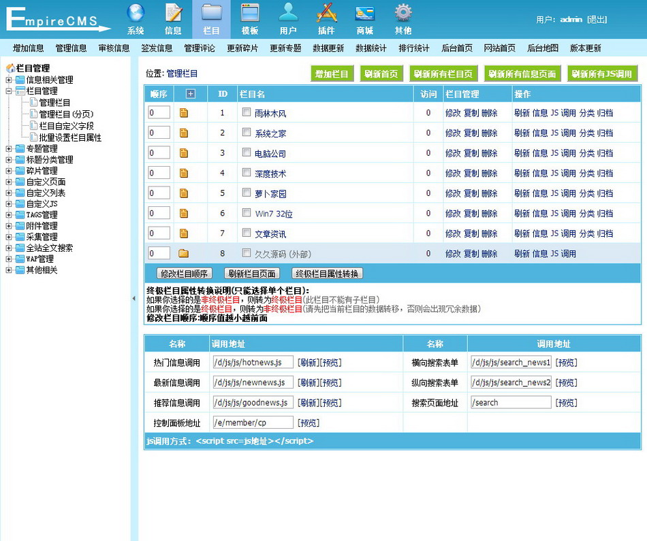This screenshot has height=541, width=647.
Task: Click the 终极栏目属性转换 button
Action: click(x=327, y=274)
